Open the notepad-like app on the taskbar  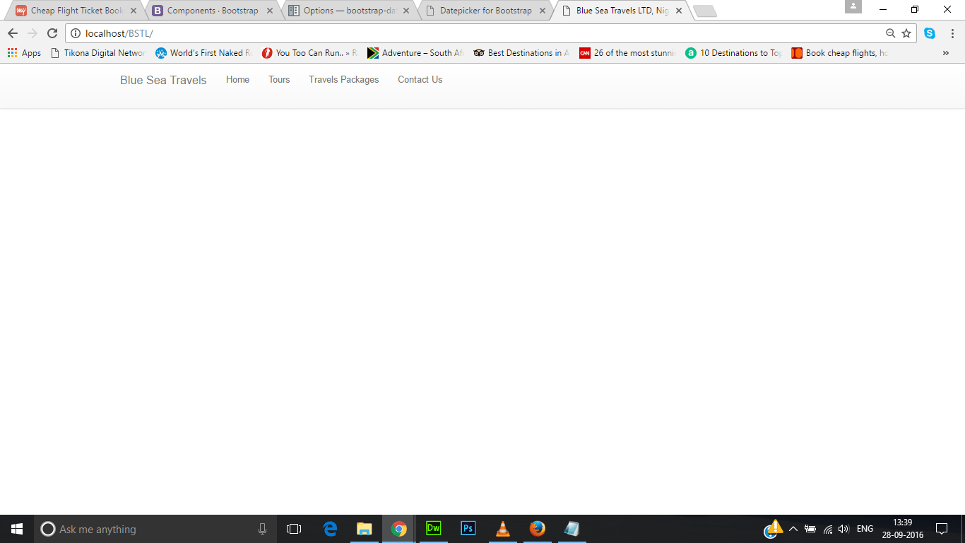[572, 529]
